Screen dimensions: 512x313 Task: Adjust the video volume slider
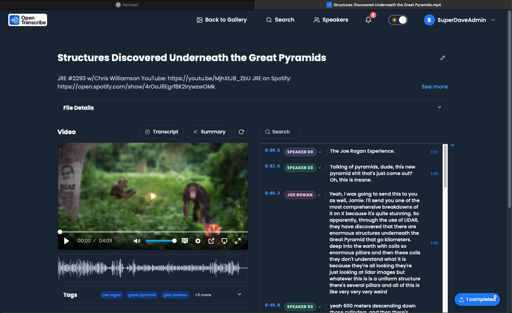(161, 241)
